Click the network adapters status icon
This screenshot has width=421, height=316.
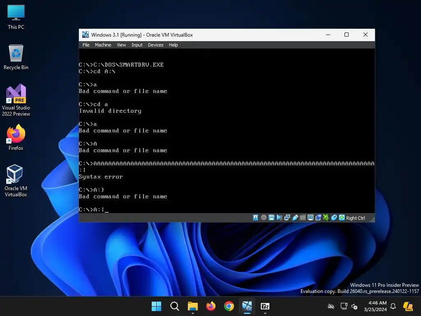point(287,218)
